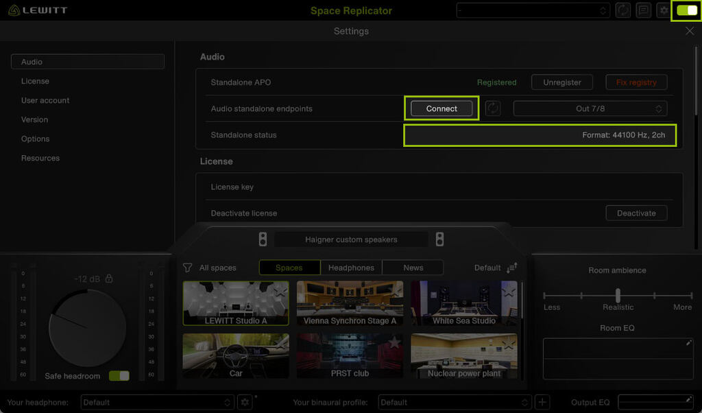Open the Out 7/8 endpoint dropdown

coord(590,108)
